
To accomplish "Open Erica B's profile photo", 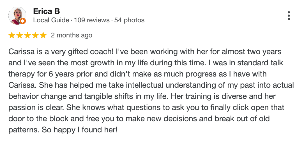I will click(x=17, y=15).
